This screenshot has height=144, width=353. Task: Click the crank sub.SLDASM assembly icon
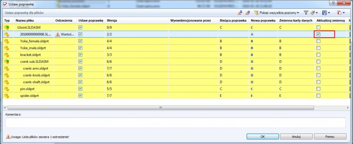click(x=6, y=61)
